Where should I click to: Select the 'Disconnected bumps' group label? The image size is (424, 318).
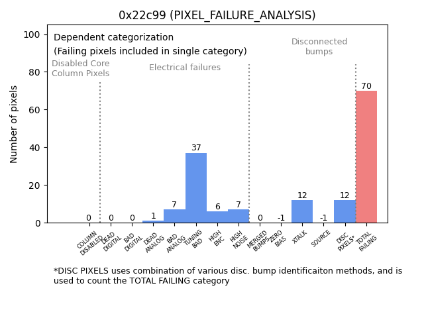(x=319, y=46)
